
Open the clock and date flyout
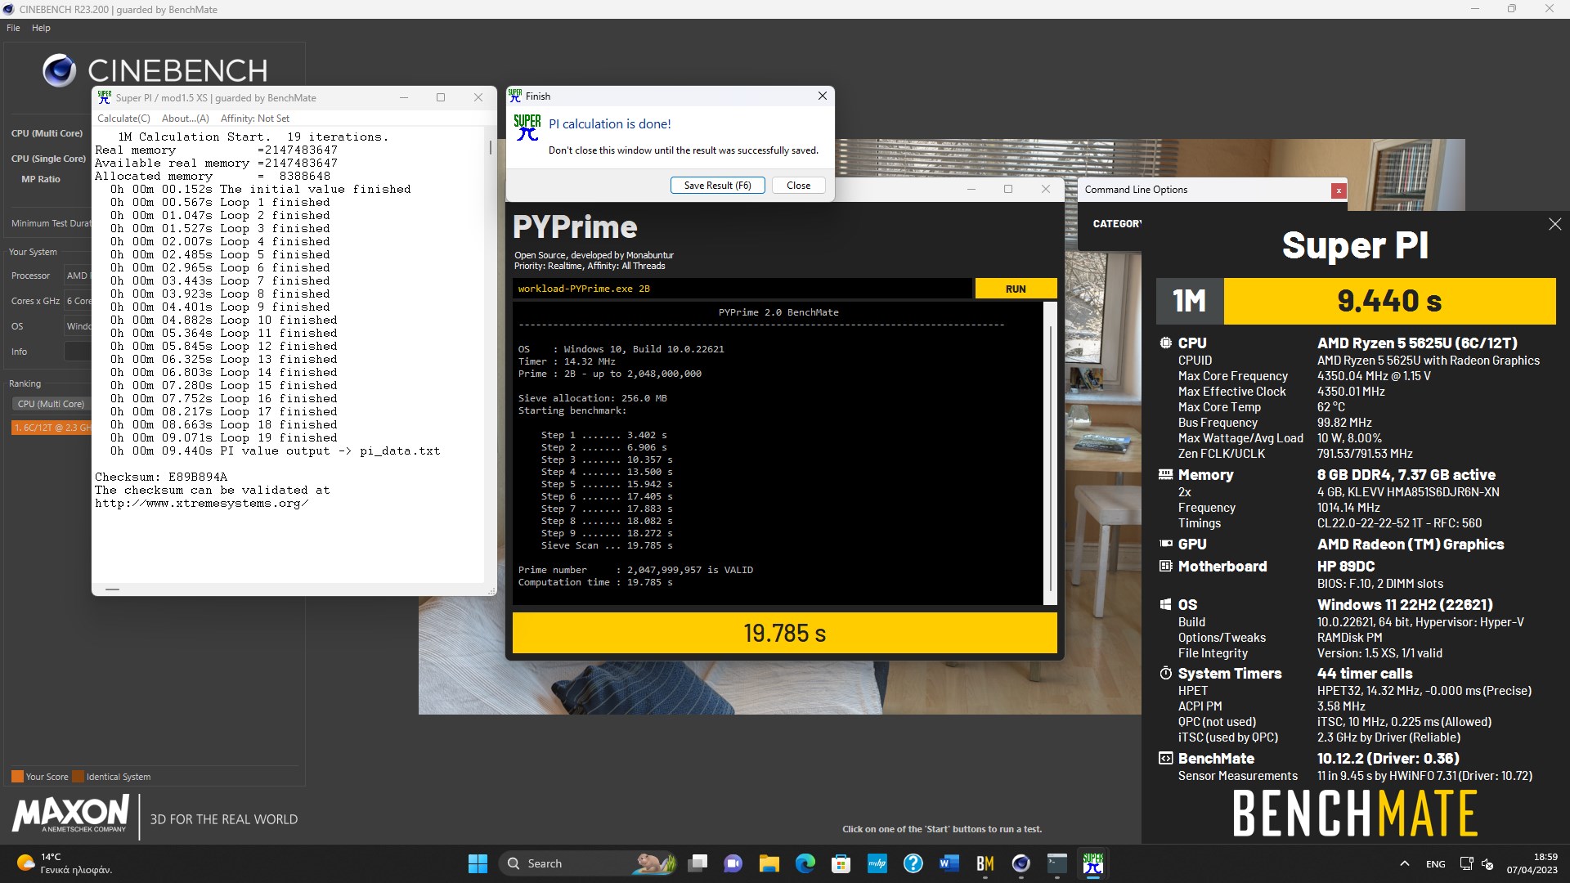1532,863
